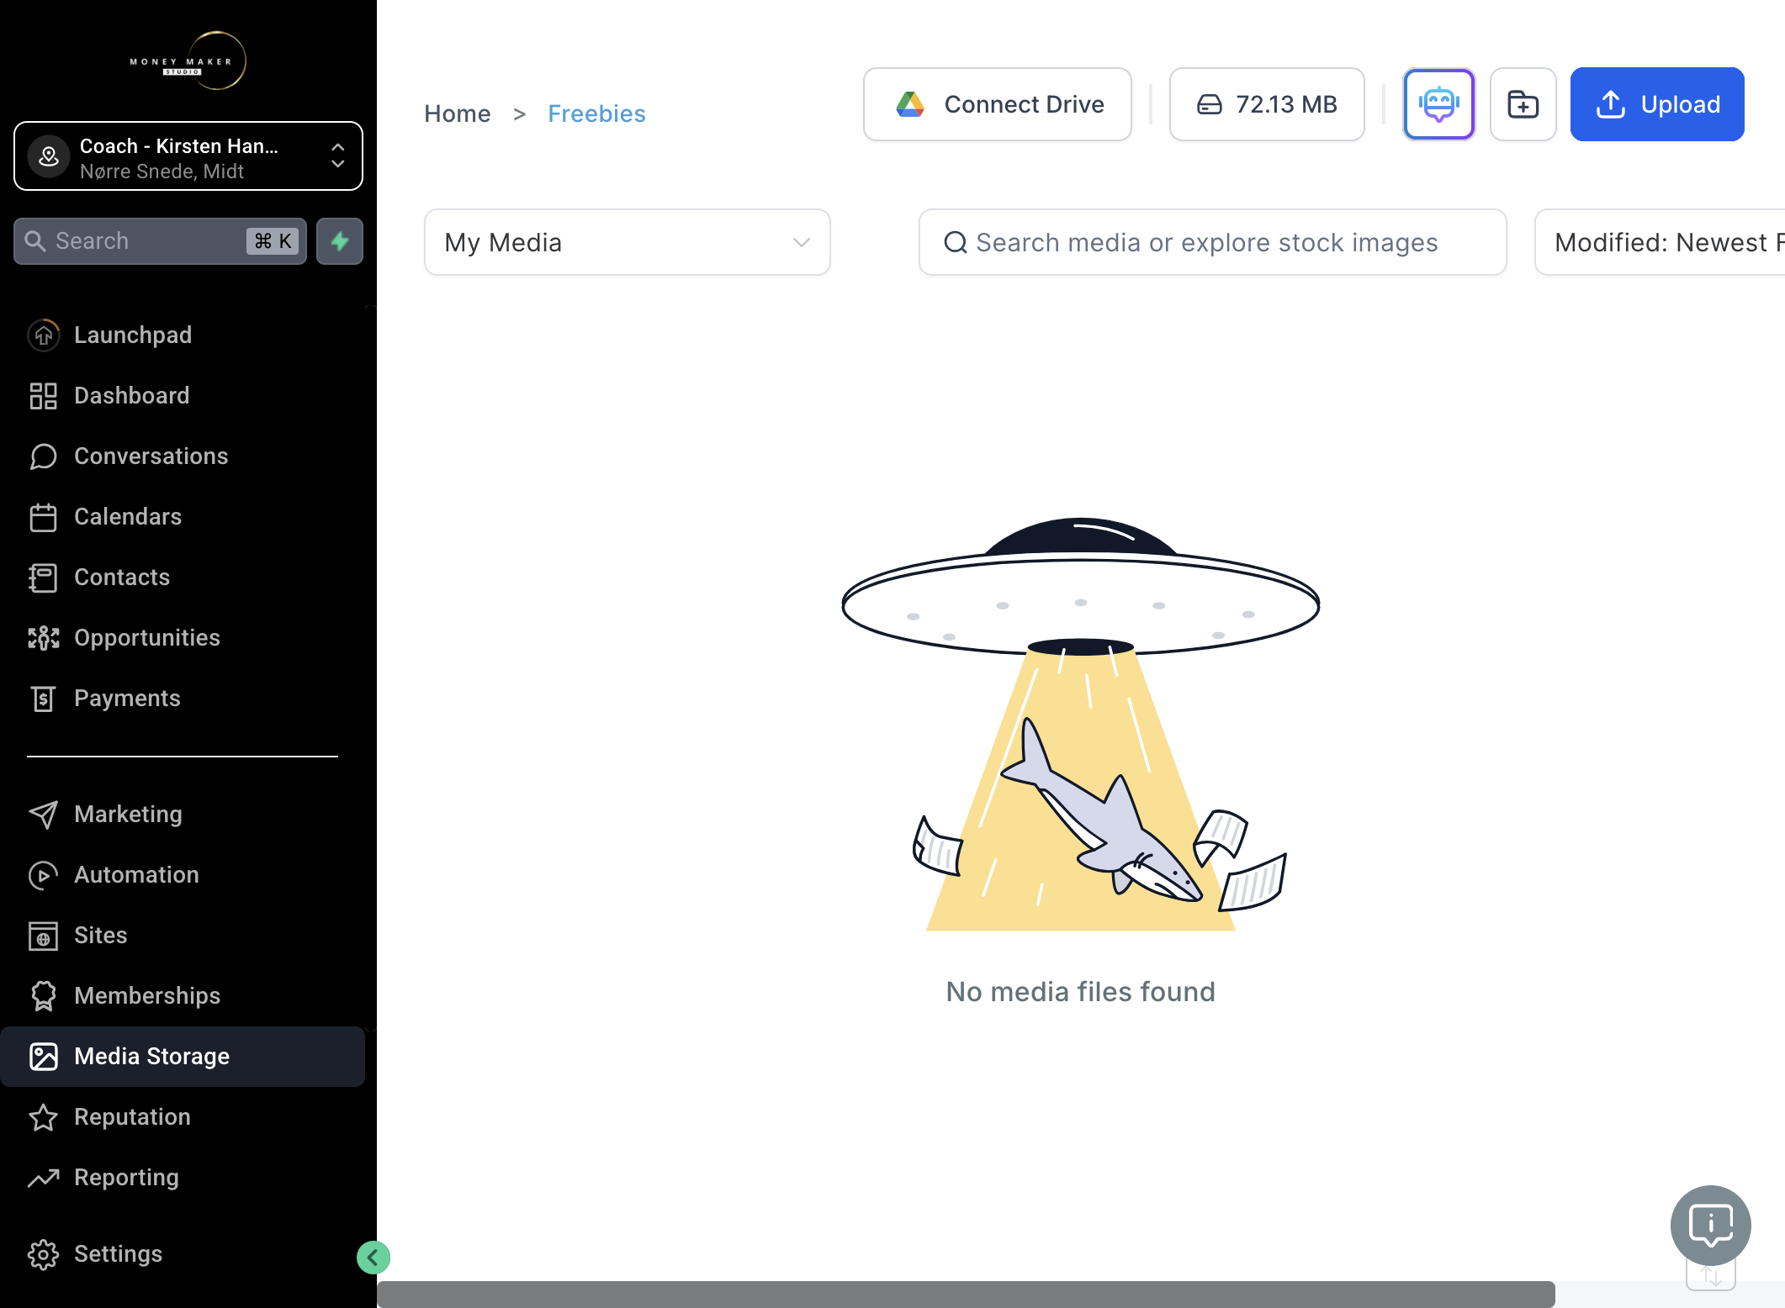The width and height of the screenshot is (1785, 1308).
Task: Click the Money Maker Studio logo
Action: point(188,61)
